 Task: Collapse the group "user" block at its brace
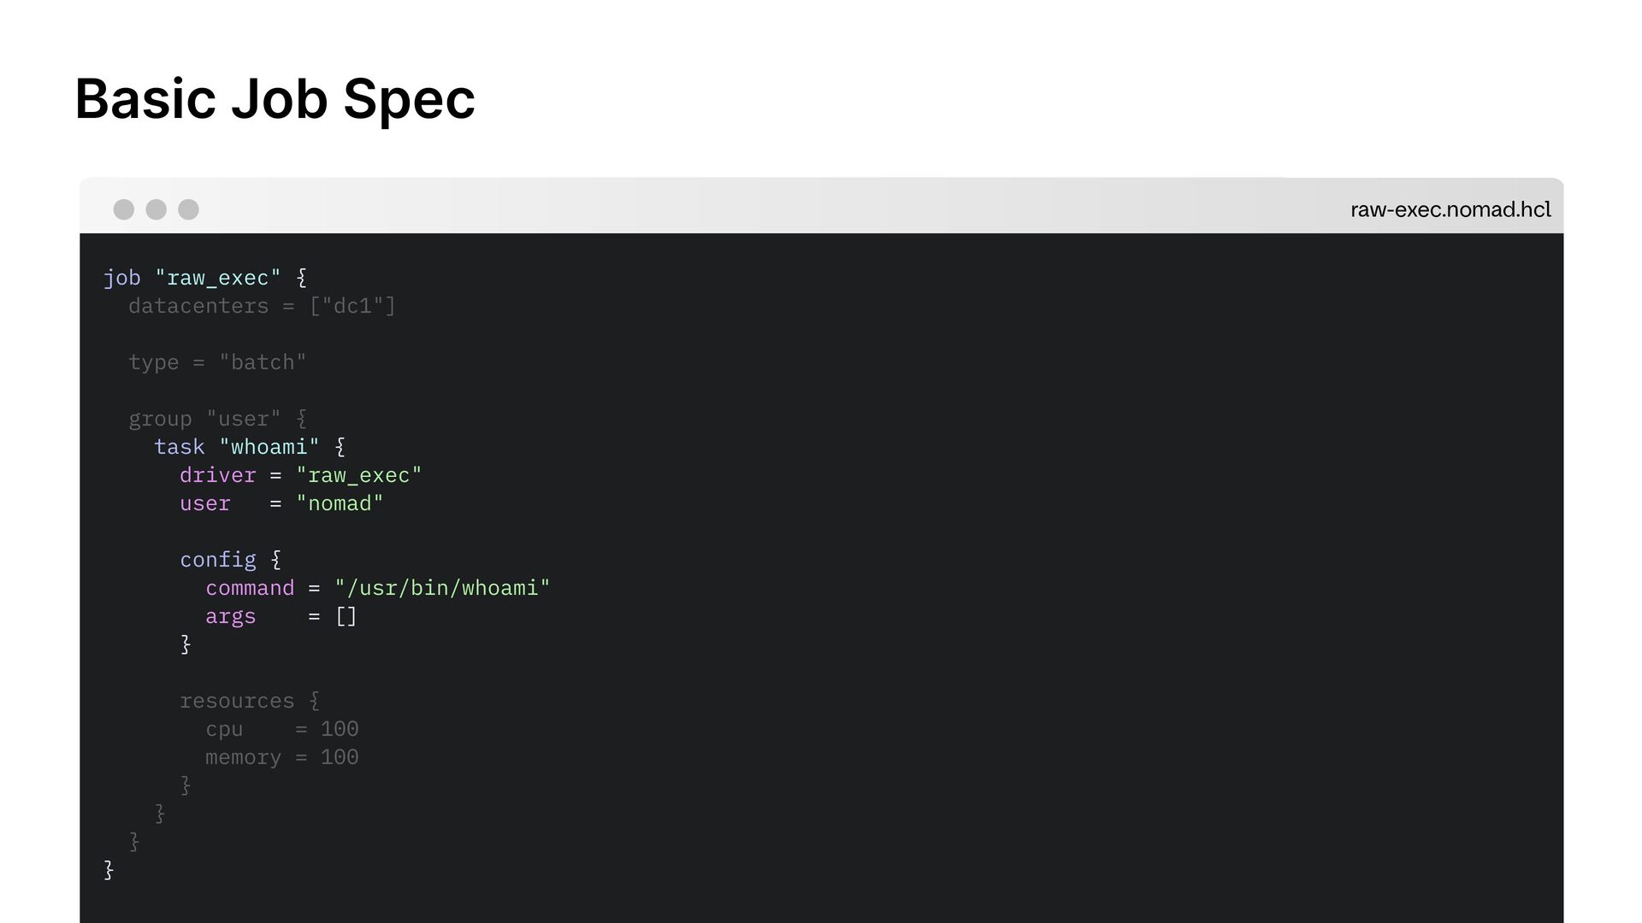click(x=301, y=419)
